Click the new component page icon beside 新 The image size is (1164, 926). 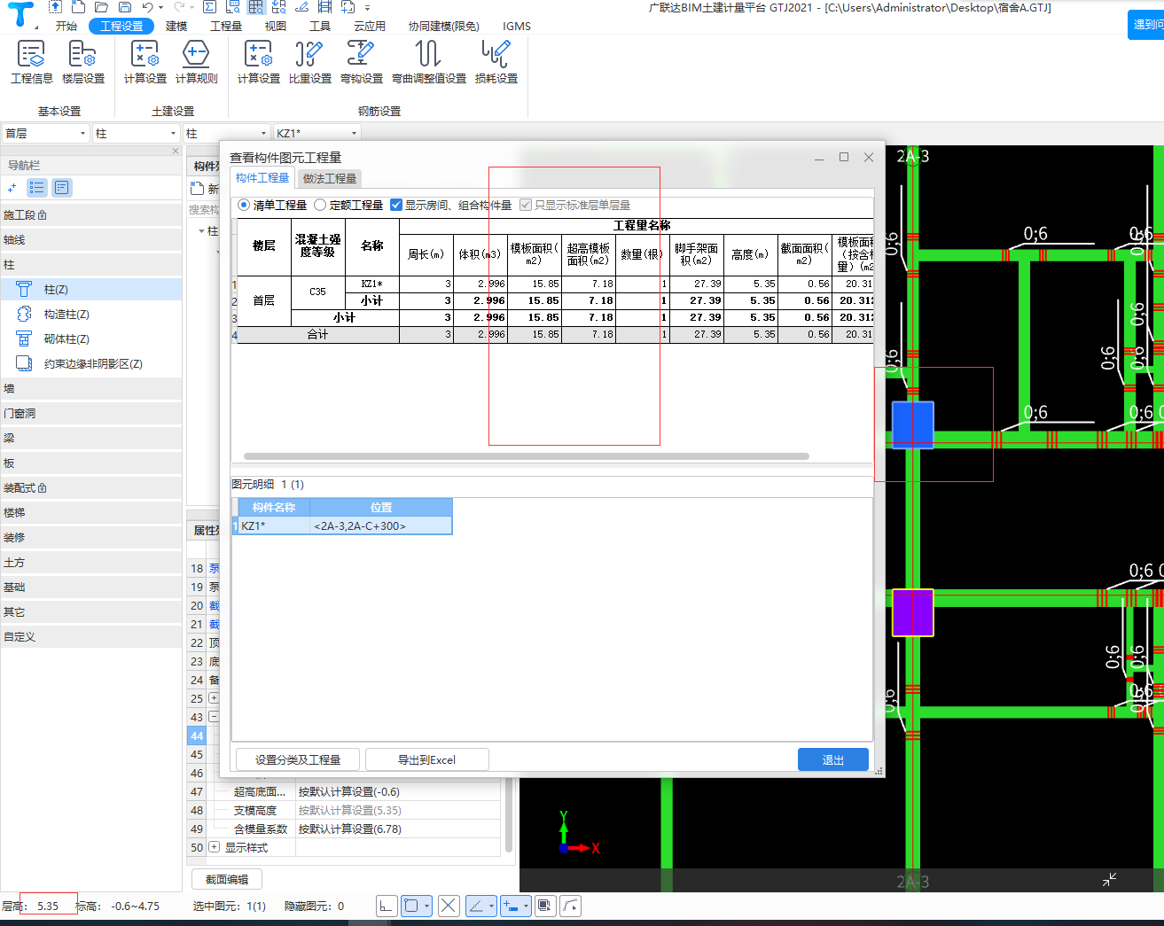tap(198, 189)
